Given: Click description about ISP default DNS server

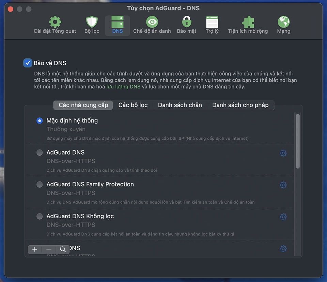Looking at the screenshot, I should coord(147,139).
